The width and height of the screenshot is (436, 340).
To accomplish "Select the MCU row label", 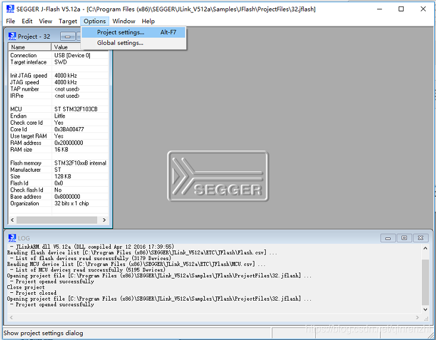I will click(x=16, y=109).
